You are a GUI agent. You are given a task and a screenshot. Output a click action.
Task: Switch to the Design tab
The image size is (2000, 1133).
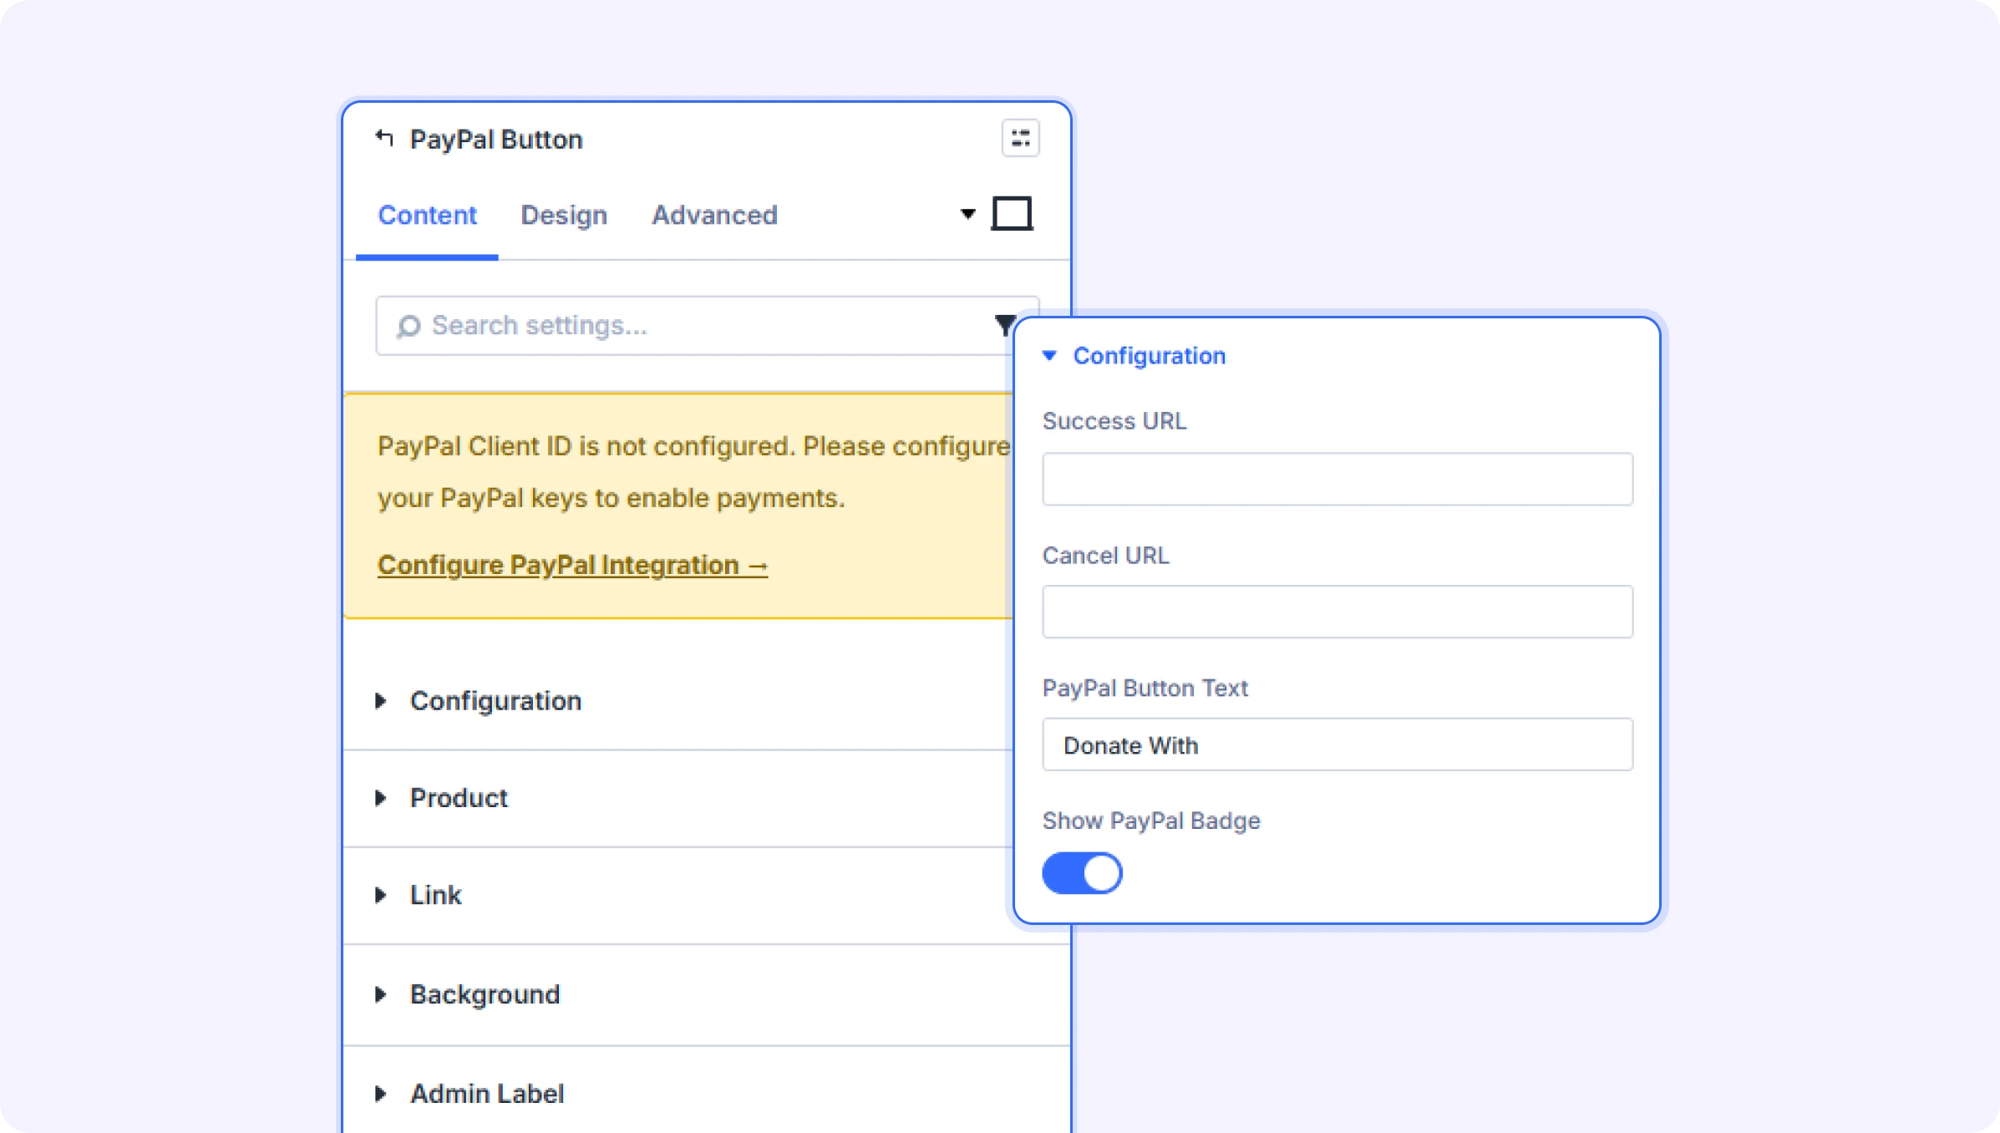(x=564, y=215)
